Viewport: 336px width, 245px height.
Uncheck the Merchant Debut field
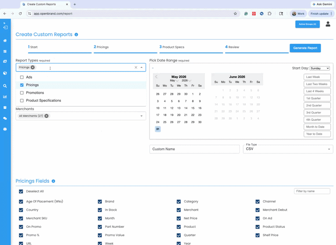(x=257, y=210)
